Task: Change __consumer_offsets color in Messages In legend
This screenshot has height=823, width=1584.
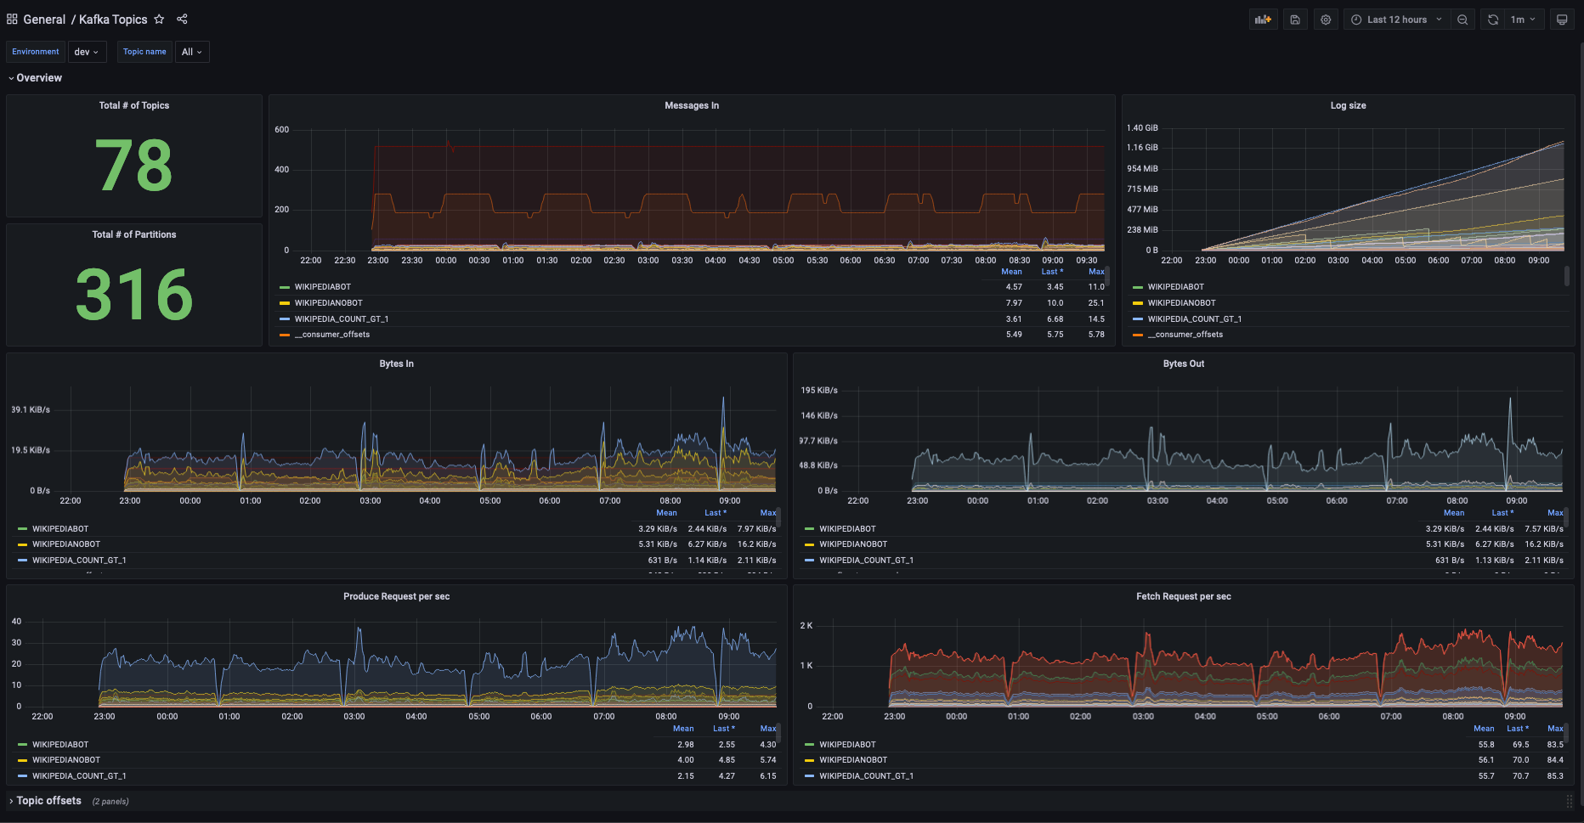Action: (x=285, y=335)
